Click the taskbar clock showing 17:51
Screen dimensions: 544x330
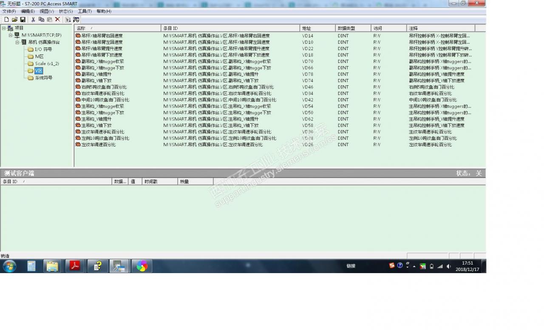tap(467, 266)
